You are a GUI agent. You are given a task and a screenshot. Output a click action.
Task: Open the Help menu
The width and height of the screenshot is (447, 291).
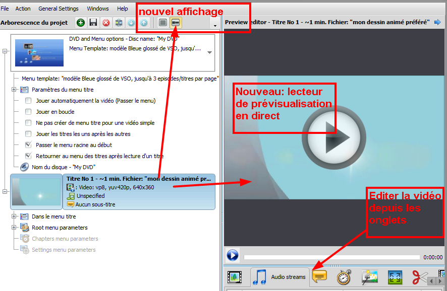[122, 9]
